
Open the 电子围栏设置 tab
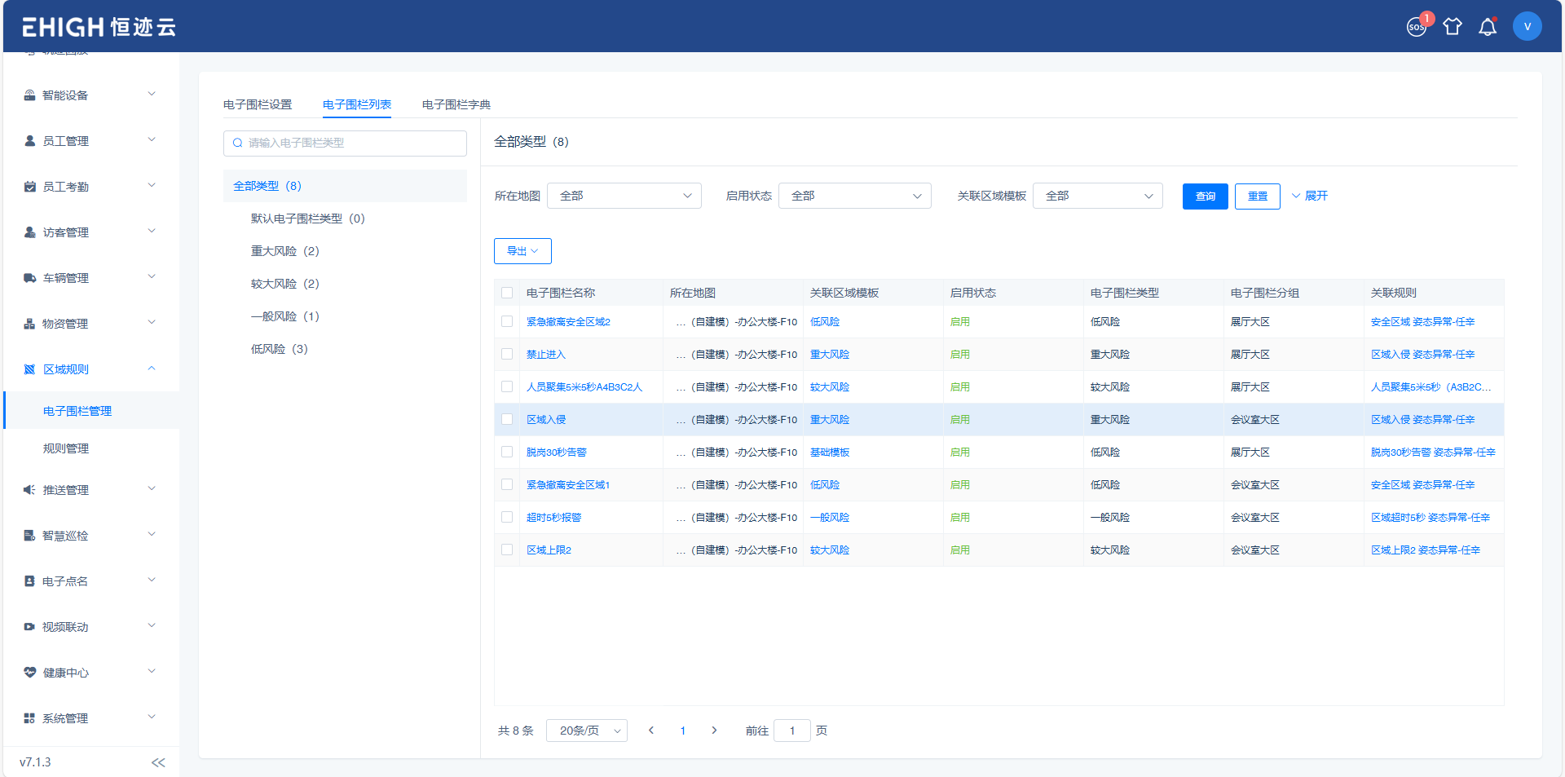tap(257, 104)
